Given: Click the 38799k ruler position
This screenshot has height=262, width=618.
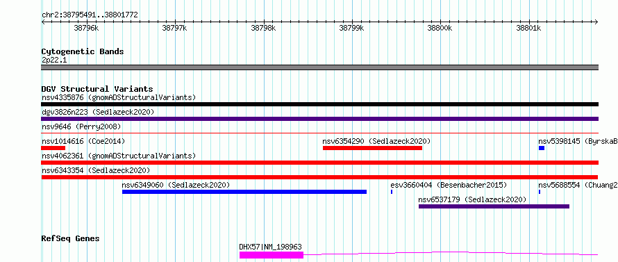Looking at the screenshot, I should (351, 28).
